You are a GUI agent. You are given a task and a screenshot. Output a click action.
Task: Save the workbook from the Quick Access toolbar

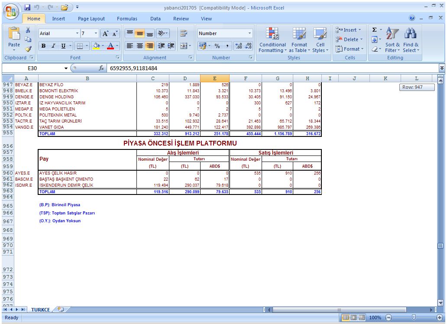(27, 8)
